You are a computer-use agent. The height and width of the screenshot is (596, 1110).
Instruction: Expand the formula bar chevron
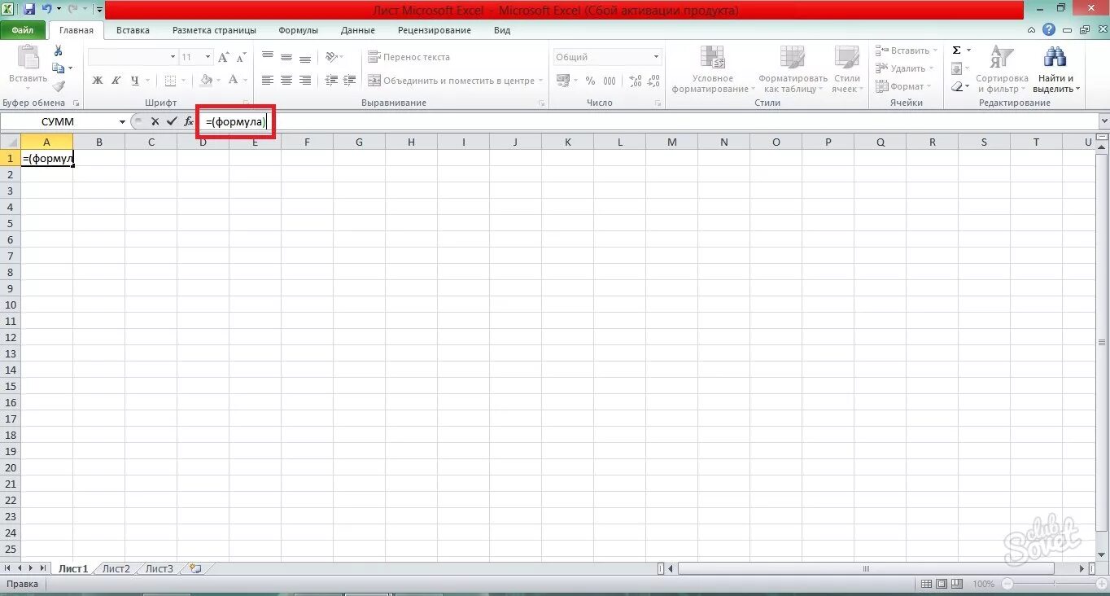[x=1103, y=121]
